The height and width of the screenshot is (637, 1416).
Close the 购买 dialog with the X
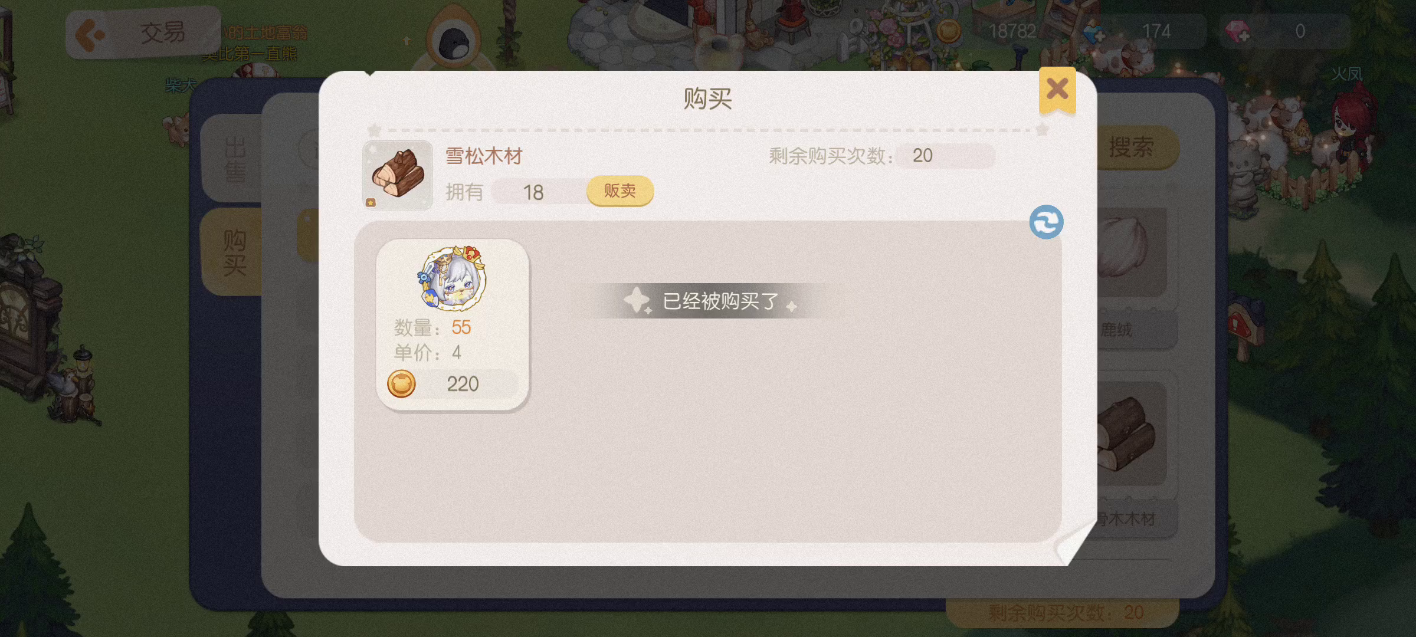[x=1057, y=90]
